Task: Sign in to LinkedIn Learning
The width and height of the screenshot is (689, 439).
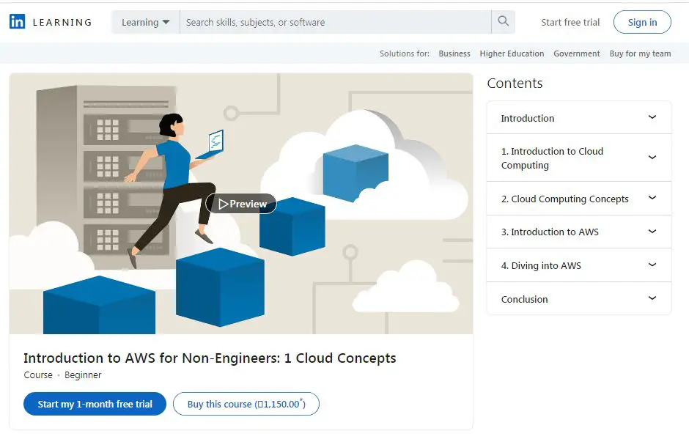Action: (x=642, y=21)
